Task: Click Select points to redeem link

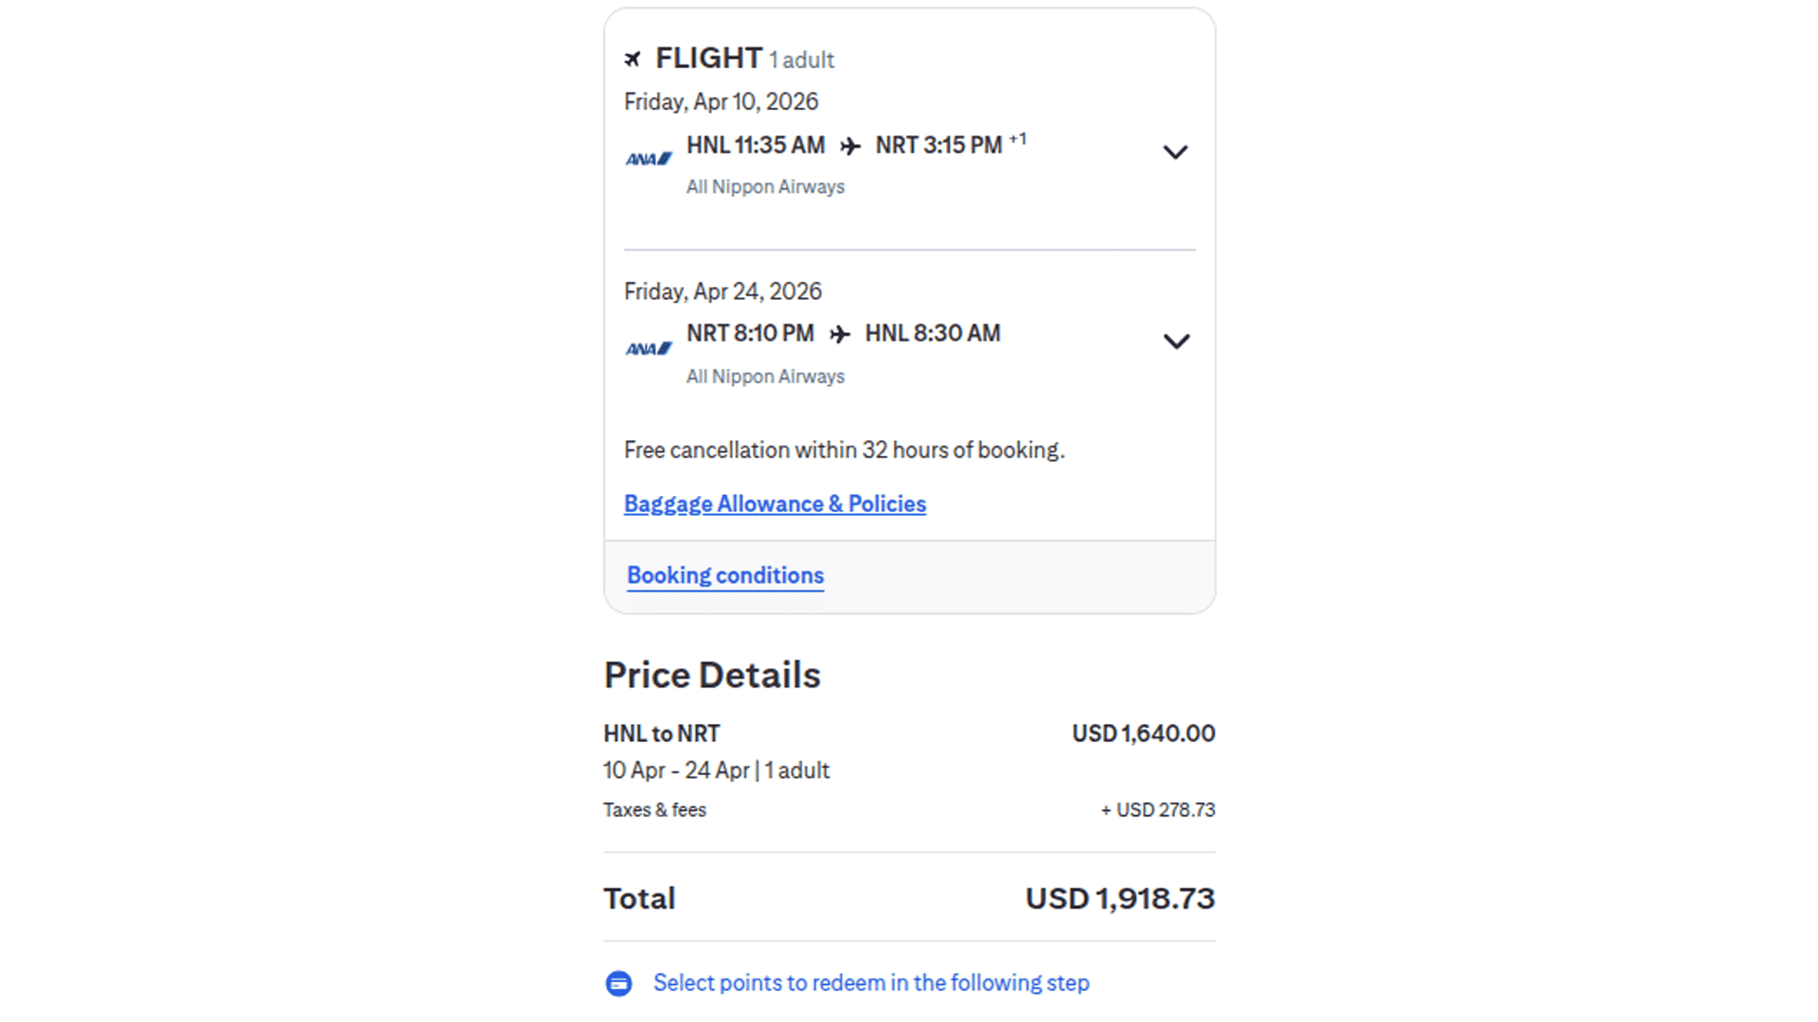Action: (x=871, y=983)
